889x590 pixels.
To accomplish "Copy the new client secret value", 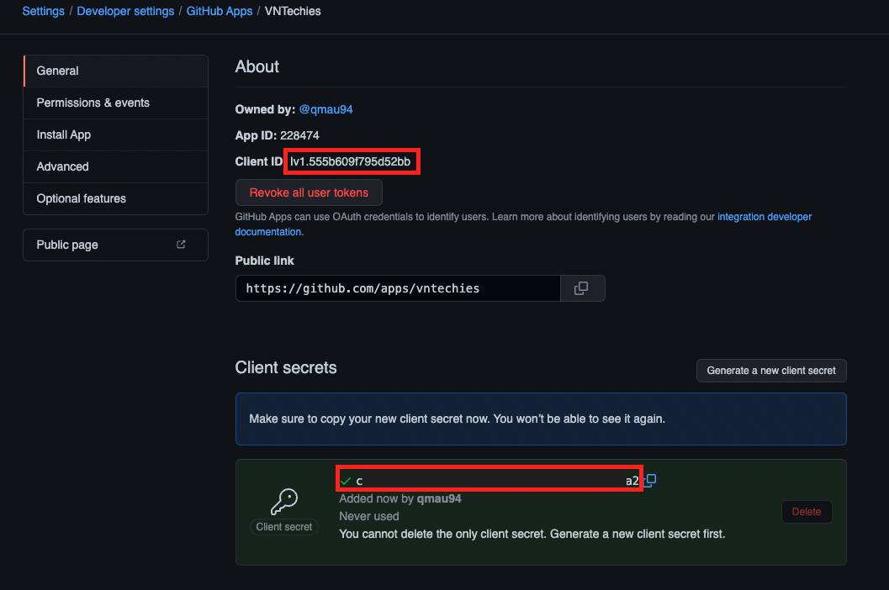I will (x=650, y=480).
